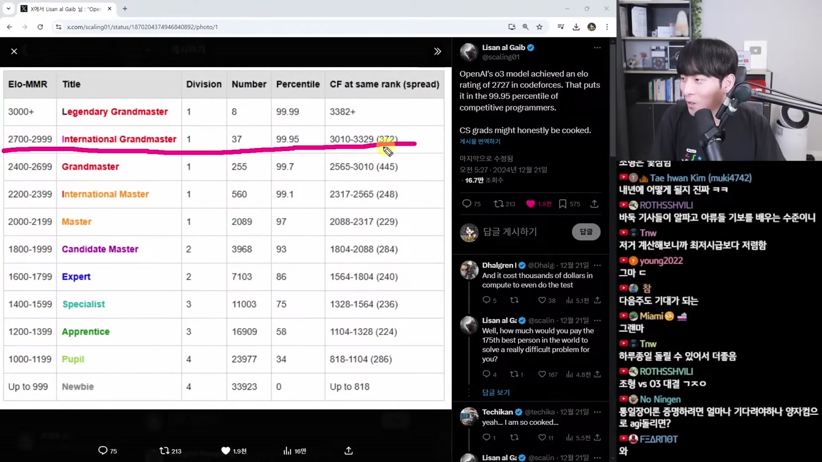Screen dimensions: 822x462
Task: Open edit history 마지막으로 수정됨
Action: 486,158
